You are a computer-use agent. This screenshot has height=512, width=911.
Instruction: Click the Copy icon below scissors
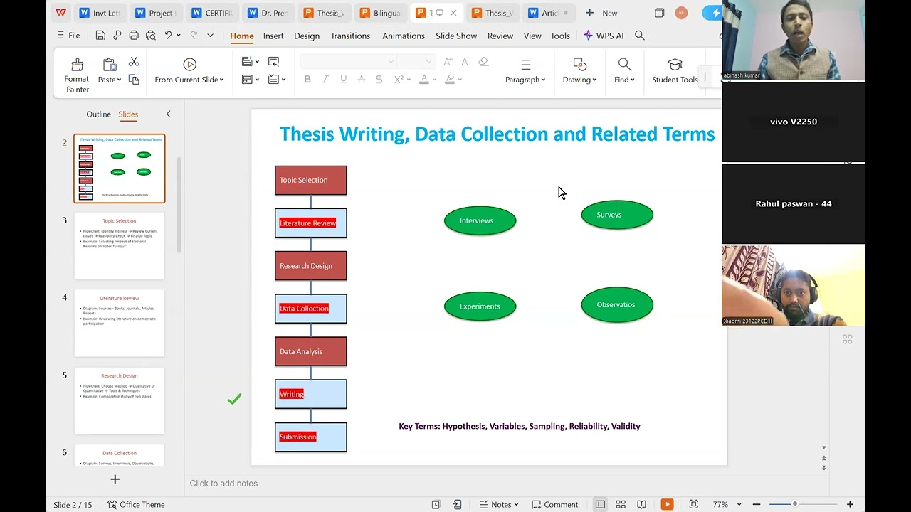pyautogui.click(x=134, y=80)
